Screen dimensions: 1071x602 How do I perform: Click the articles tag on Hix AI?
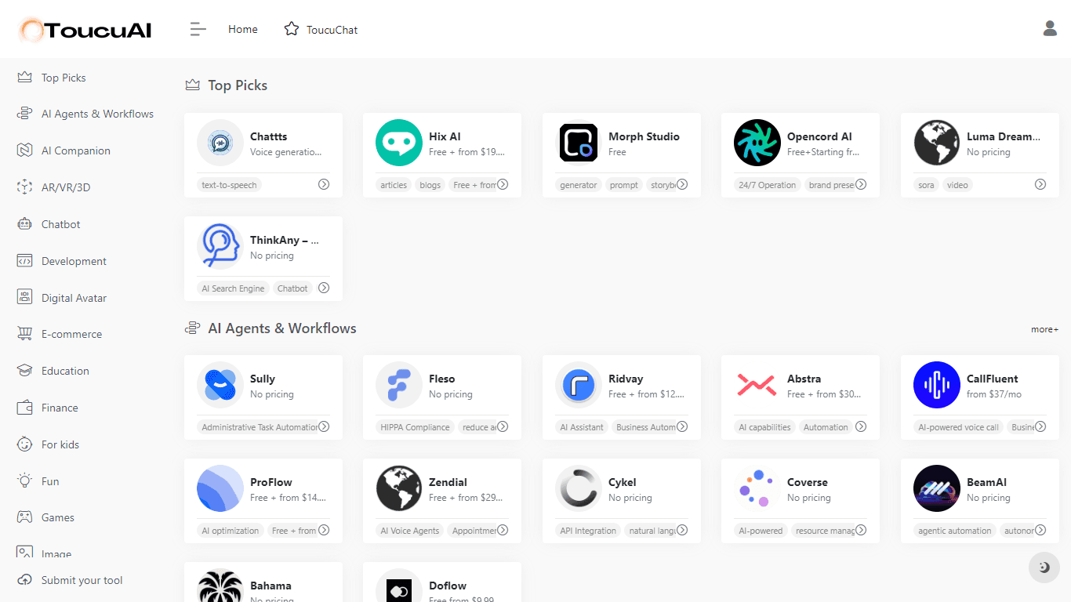(394, 185)
